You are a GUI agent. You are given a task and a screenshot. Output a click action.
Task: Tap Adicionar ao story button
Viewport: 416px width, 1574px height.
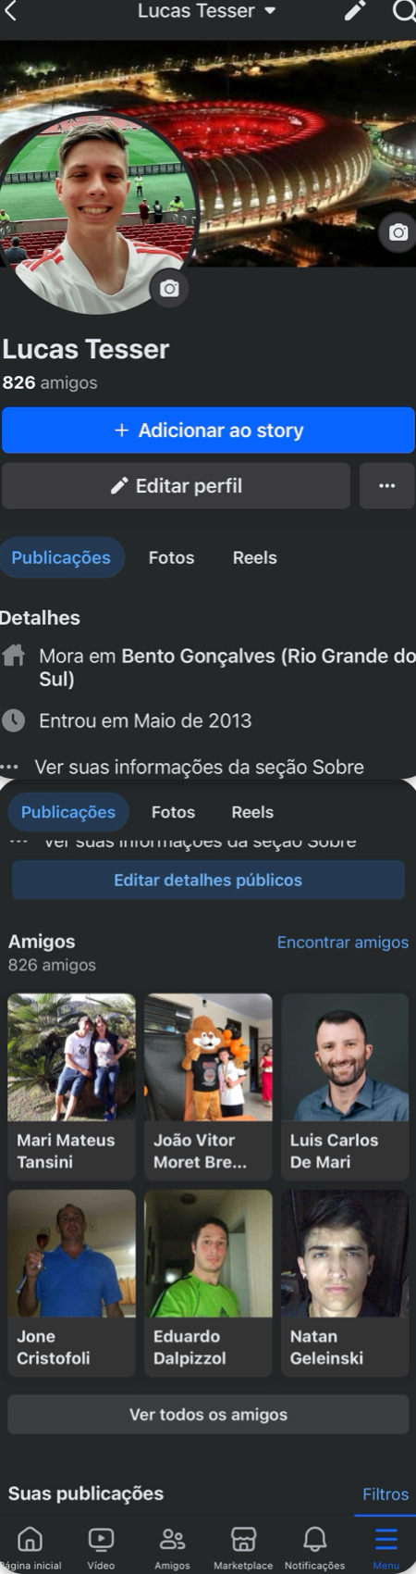pyautogui.click(x=208, y=431)
